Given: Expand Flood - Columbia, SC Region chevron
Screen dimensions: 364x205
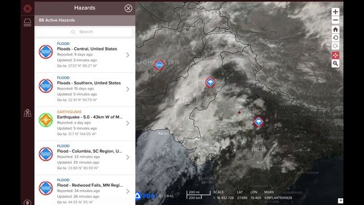Looking at the screenshot, I should coord(127,157).
